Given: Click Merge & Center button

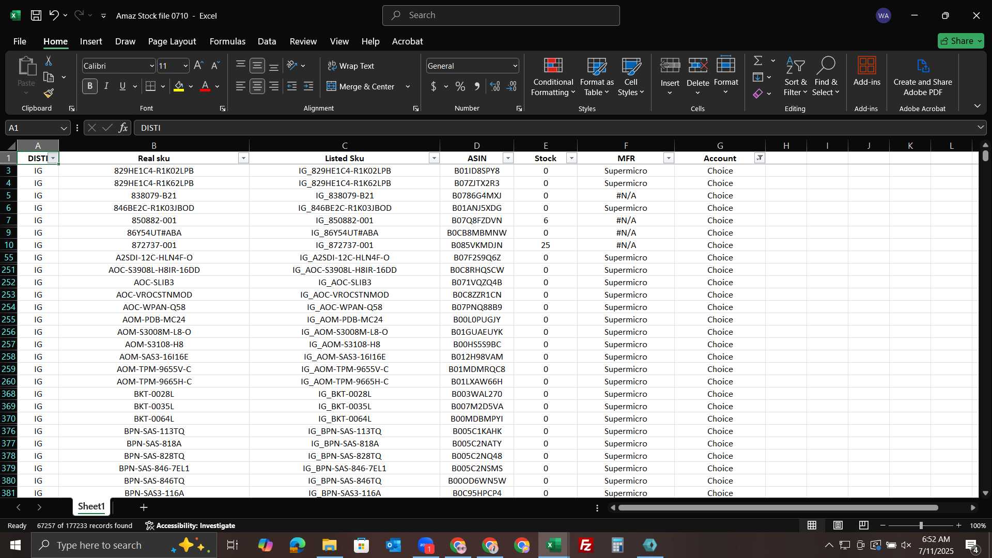Looking at the screenshot, I should click(361, 86).
